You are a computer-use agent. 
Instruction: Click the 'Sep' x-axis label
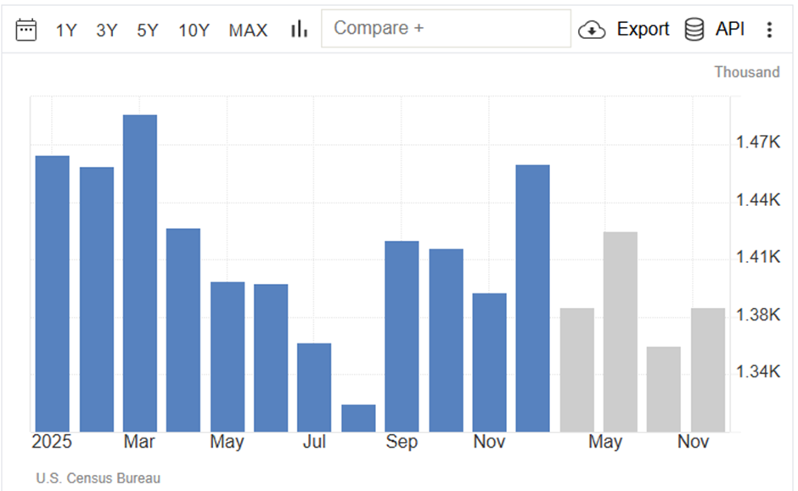(402, 441)
